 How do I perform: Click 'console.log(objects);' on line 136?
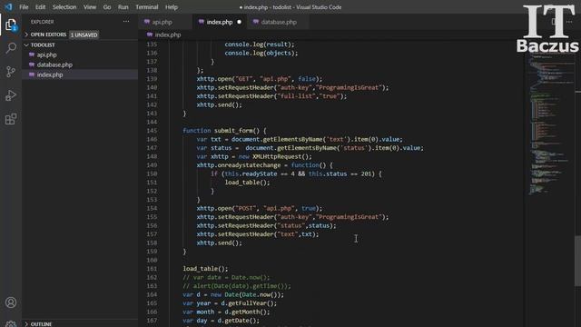coord(261,53)
